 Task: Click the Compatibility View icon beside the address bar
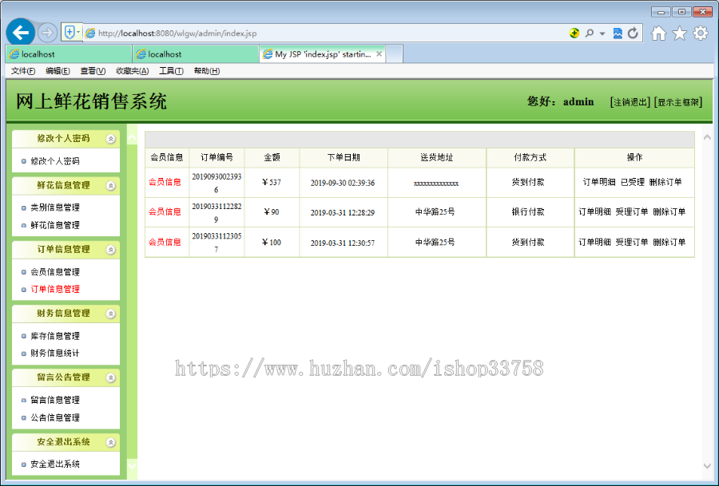617,33
